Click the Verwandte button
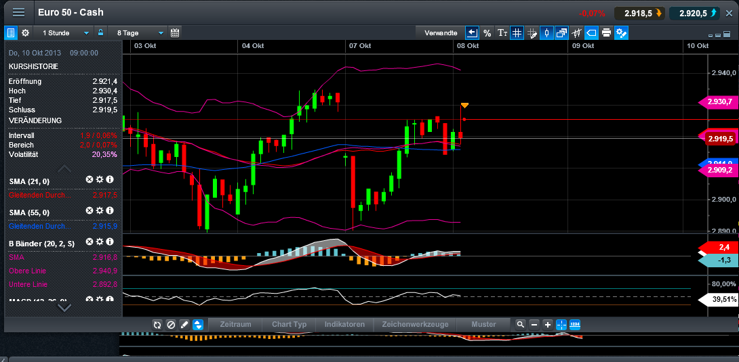 point(441,33)
